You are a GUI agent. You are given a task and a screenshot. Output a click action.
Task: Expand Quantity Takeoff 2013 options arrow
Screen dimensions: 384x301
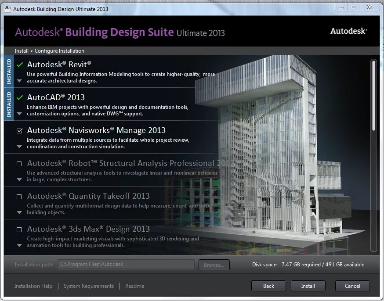coord(19,213)
